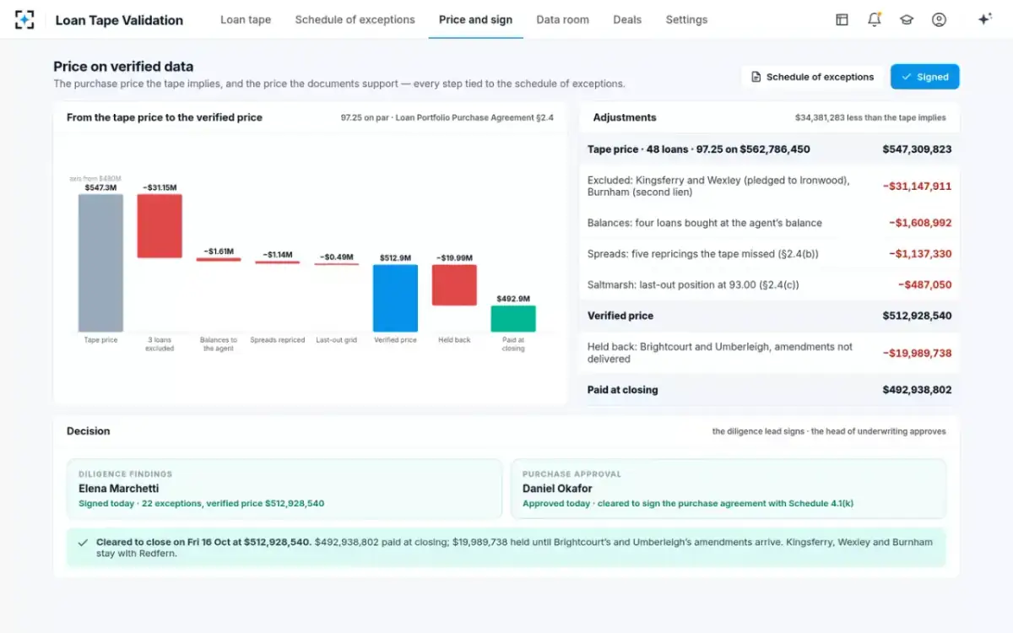
Task: Click the thin Balances to the agent bar
Action: [219, 259]
